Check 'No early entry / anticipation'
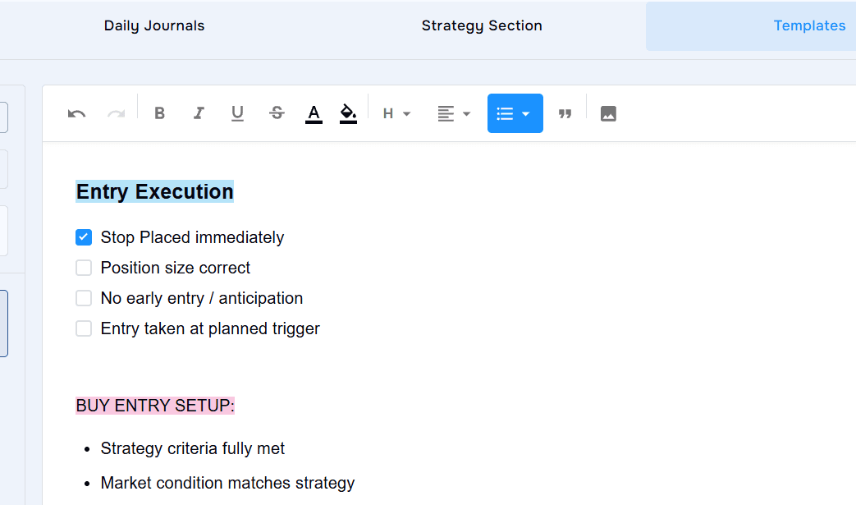The height and width of the screenshot is (505, 856). pos(83,297)
